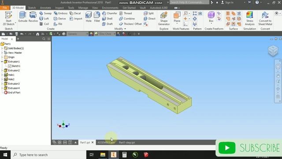282x159 pixels.
Task: Collapse the Extrusion1 node
Action: coord(2,62)
